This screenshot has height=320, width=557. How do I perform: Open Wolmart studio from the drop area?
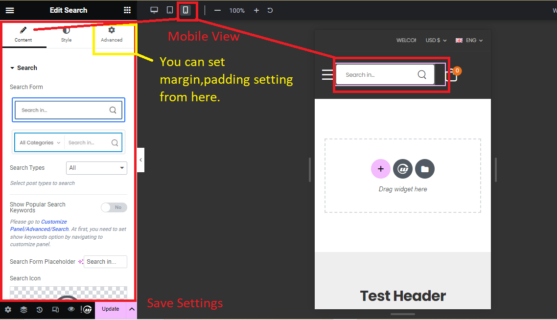click(x=403, y=169)
